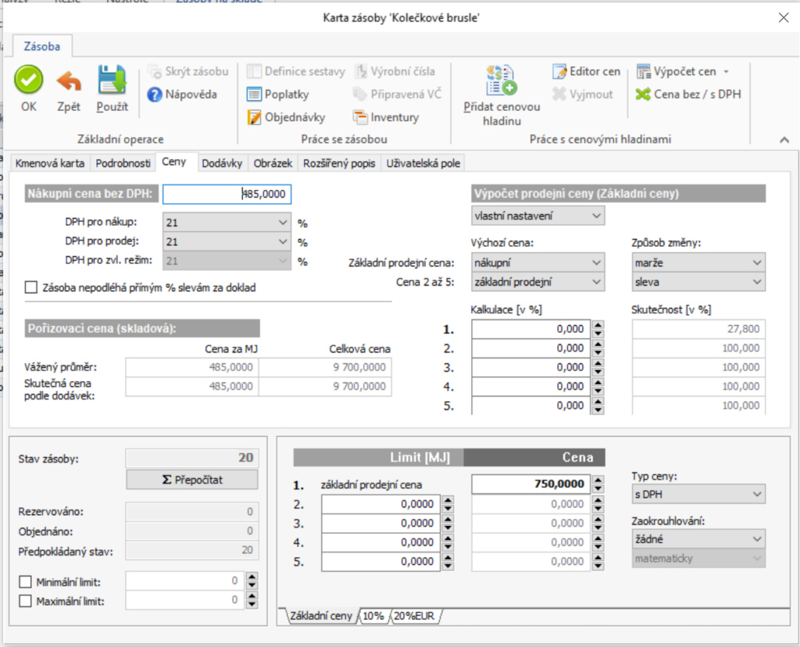Click Přidat cenovou hladinu icon
This screenshot has height=647, width=800.
click(x=501, y=81)
